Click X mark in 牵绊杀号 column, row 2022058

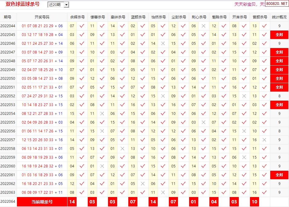coord(122,148)
